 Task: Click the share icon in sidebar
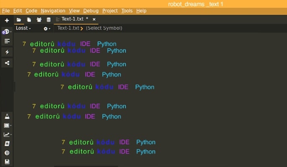7,63
